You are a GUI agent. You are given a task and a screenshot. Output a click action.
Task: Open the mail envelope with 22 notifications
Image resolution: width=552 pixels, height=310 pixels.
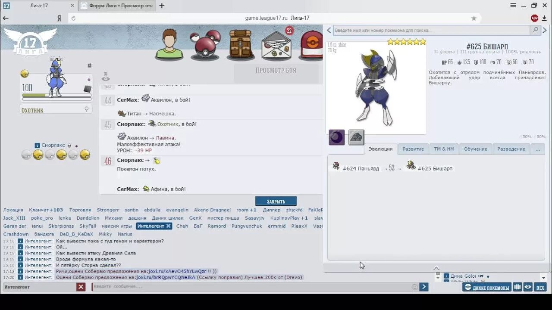coord(277,44)
